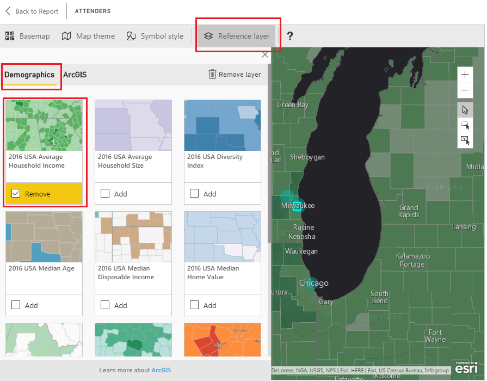Check Add for Median Disposable Income
Viewport: 487px width, 381px height.
click(105, 305)
